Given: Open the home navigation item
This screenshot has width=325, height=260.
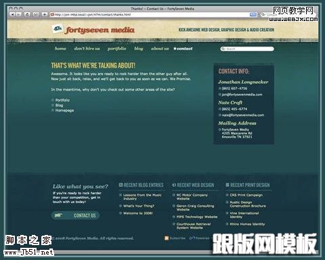Looking at the screenshot, I should pyautogui.click(x=60, y=49).
